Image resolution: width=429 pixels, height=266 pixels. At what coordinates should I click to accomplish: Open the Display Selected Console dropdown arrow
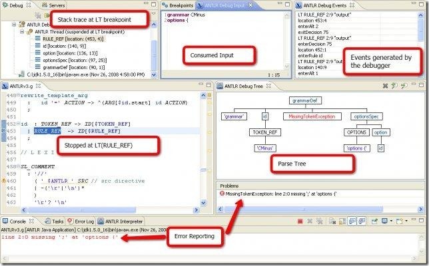(391, 221)
